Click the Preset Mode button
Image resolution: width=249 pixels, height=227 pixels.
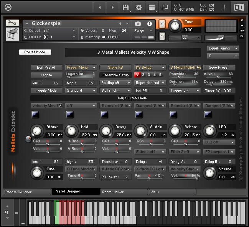coord(35,52)
